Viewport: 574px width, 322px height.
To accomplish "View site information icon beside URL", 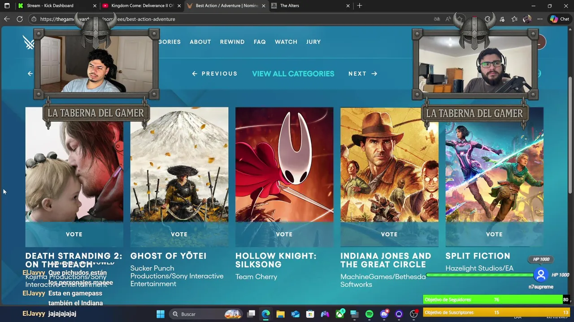I will [x=34, y=19].
